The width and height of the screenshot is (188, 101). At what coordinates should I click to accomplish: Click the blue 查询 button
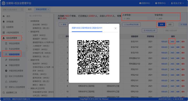tap(161, 24)
